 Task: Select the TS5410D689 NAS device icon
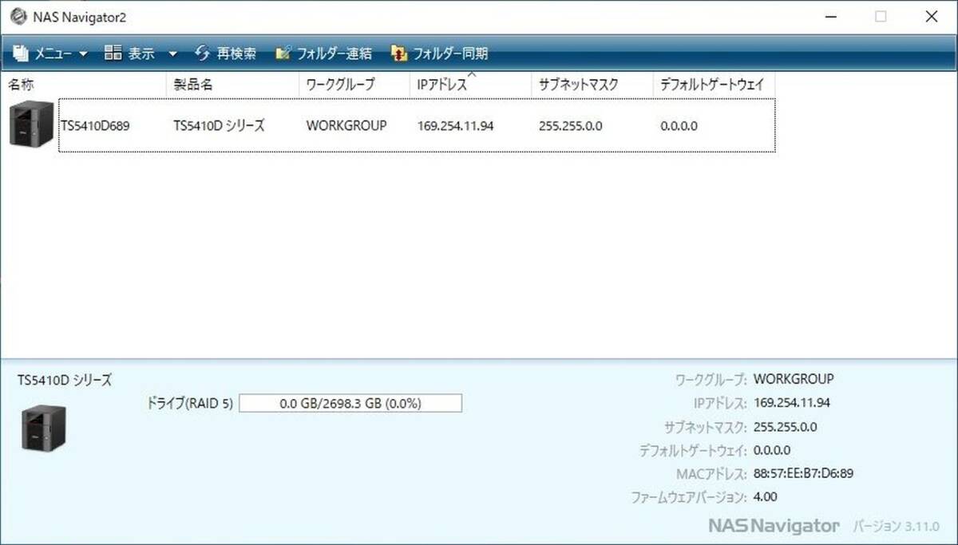click(32, 124)
